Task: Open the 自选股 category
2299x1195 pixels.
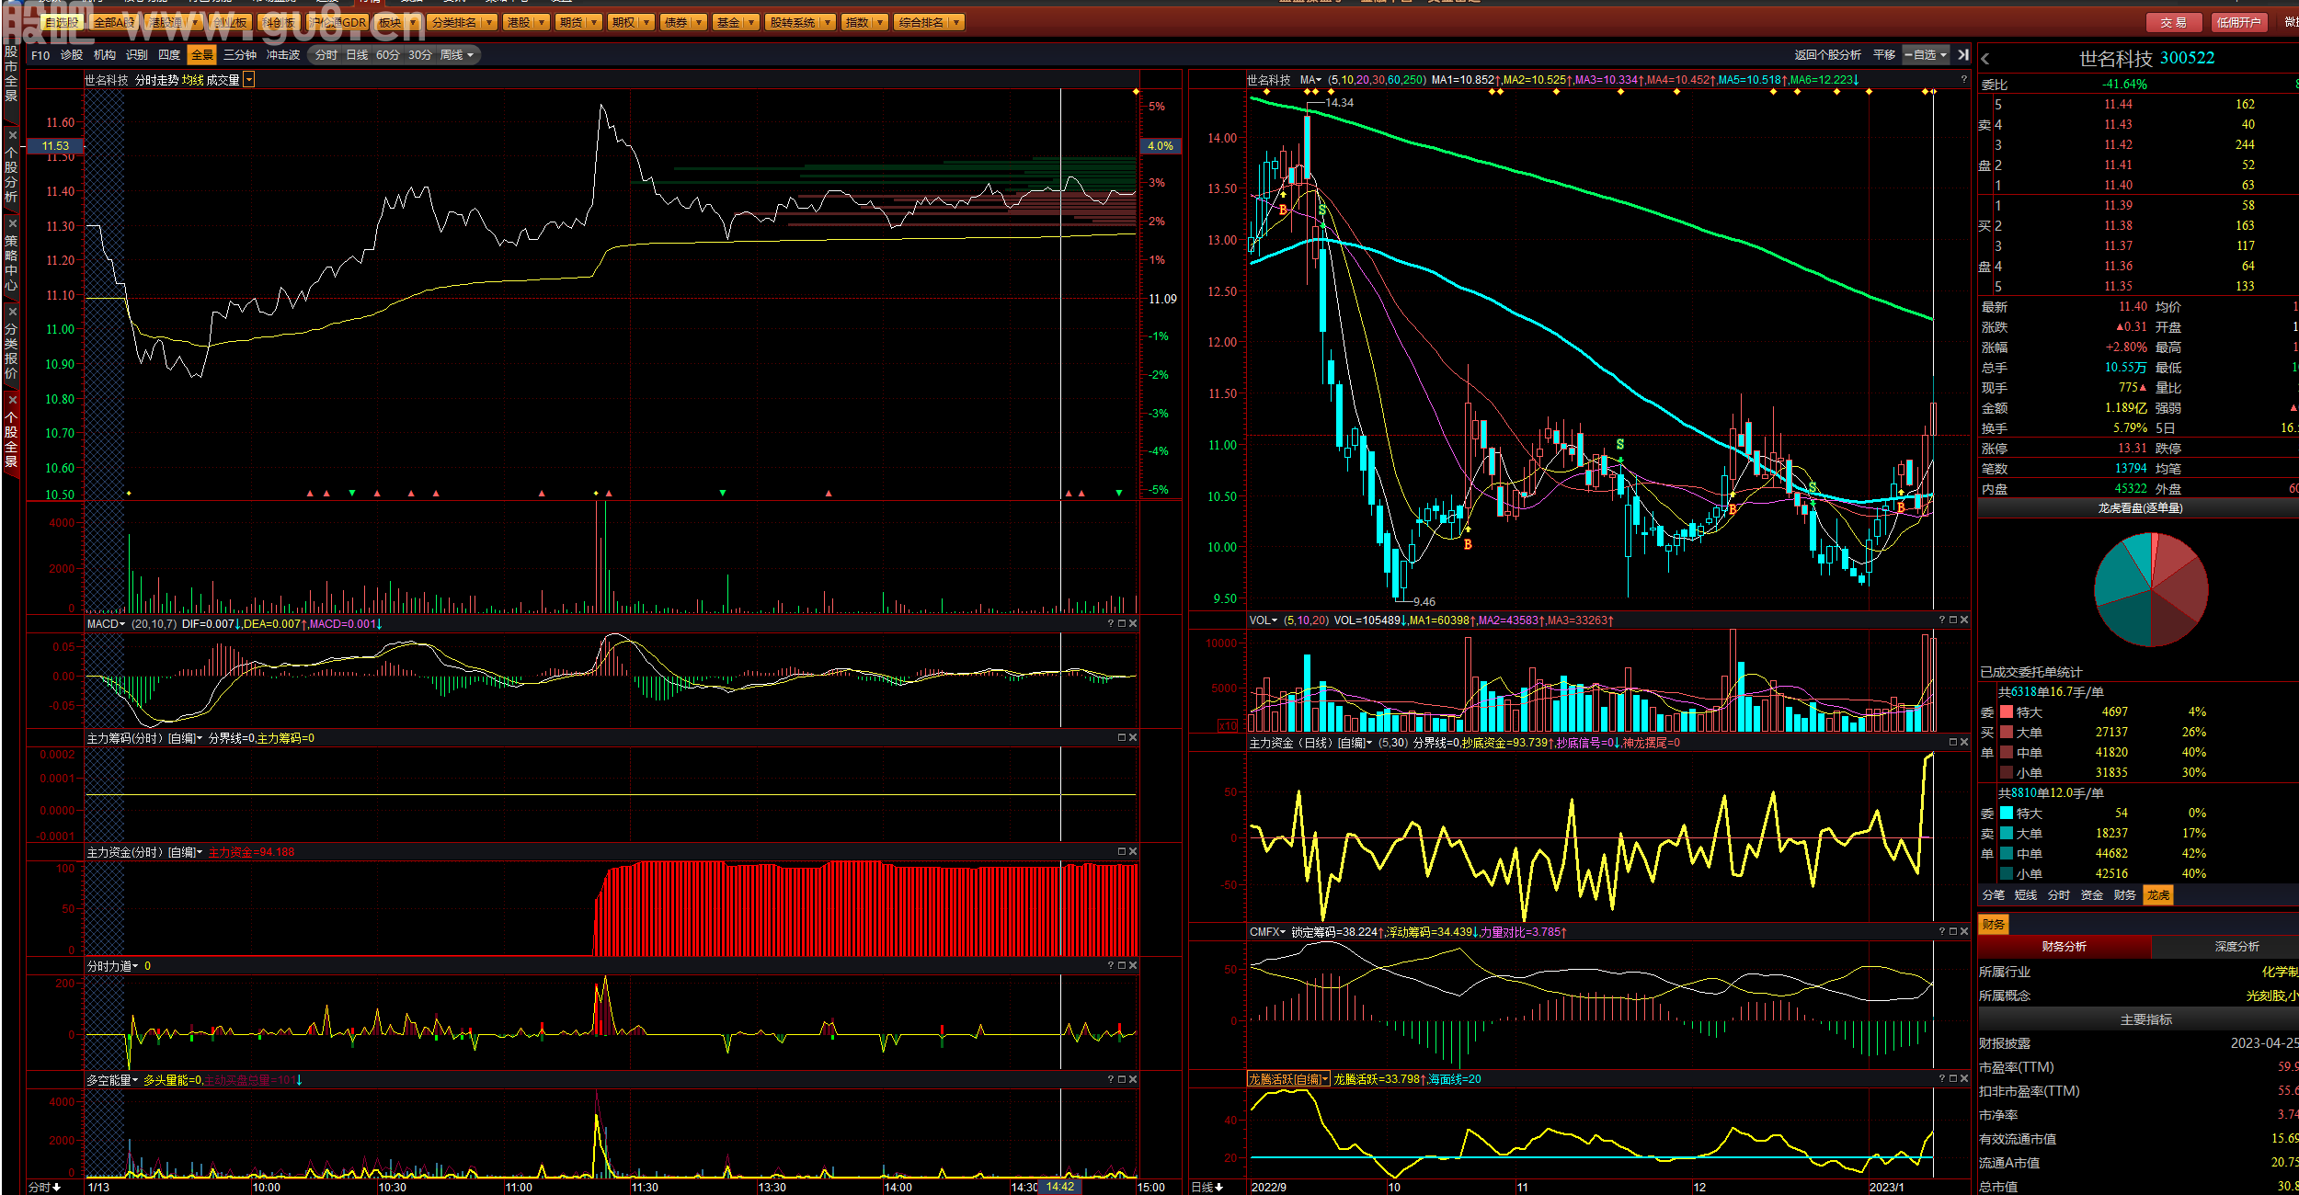Action: pyautogui.click(x=62, y=22)
